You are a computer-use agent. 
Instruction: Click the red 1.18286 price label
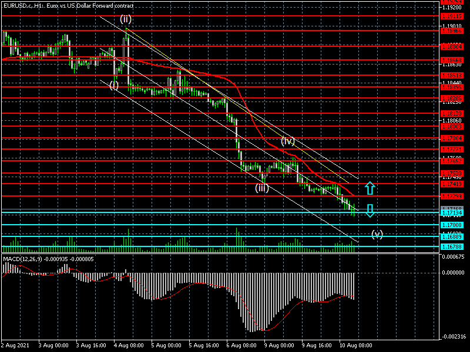(451, 98)
